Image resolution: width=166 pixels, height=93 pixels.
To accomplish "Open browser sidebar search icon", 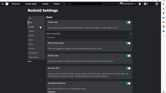I will (x=163, y=4).
